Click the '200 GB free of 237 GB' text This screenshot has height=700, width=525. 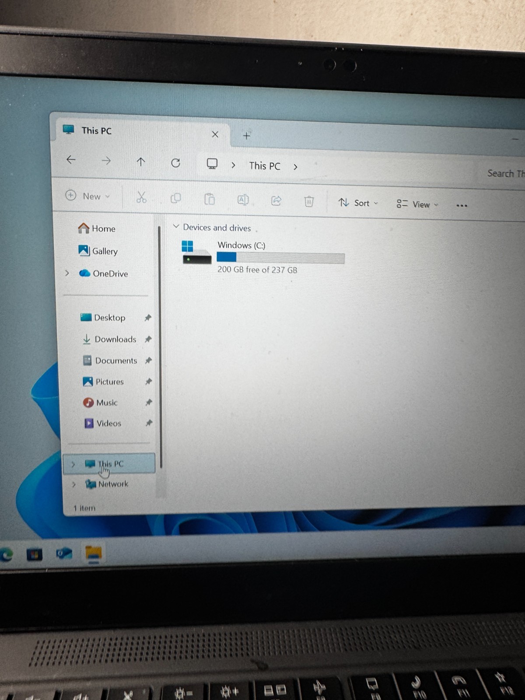257,269
